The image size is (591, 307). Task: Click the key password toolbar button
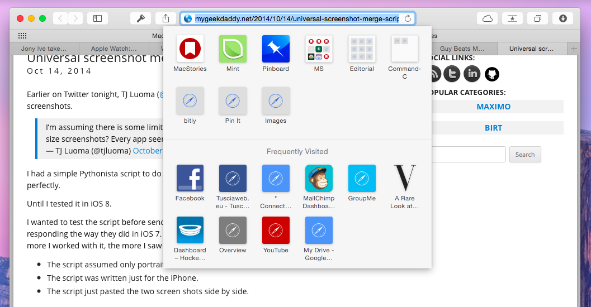pos(140,18)
